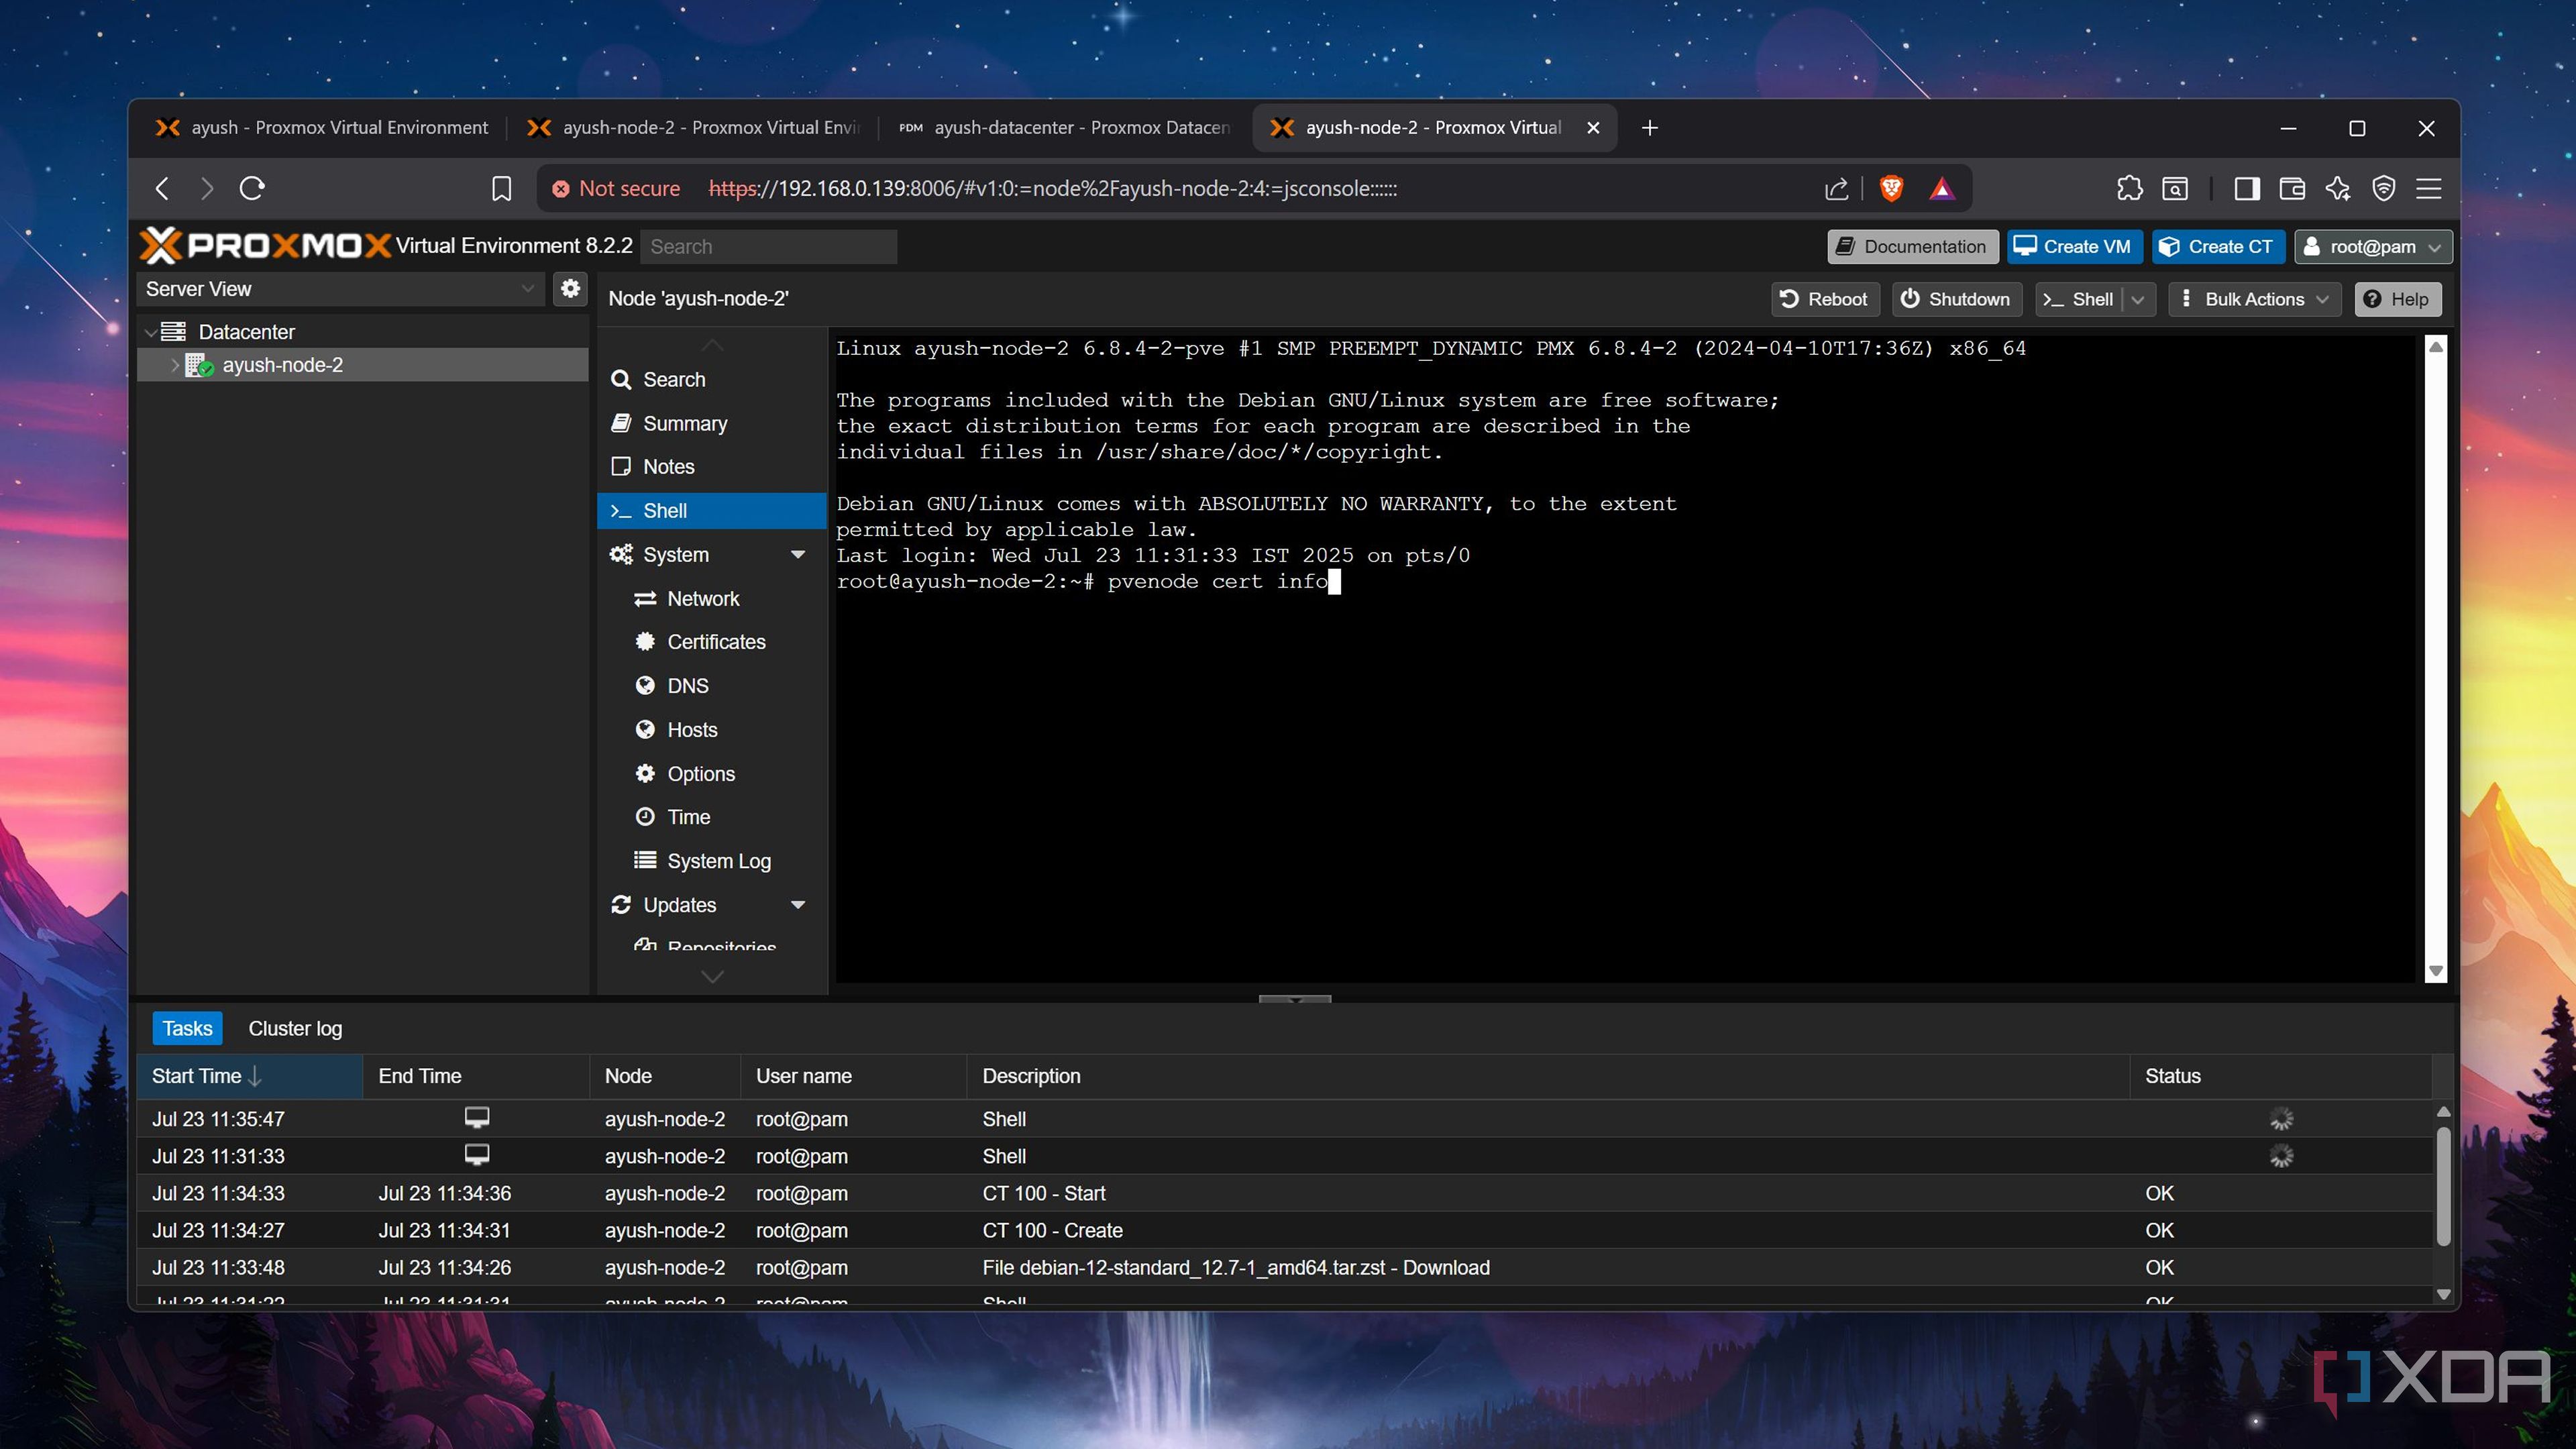Click the task list vertical scrollbar
The width and height of the screenshot is (2576, 1449).
(2443, 1186)
